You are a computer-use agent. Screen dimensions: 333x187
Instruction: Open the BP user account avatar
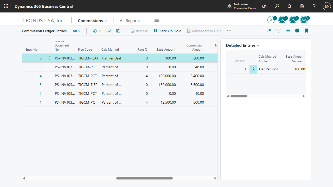(x=327, y=6)
